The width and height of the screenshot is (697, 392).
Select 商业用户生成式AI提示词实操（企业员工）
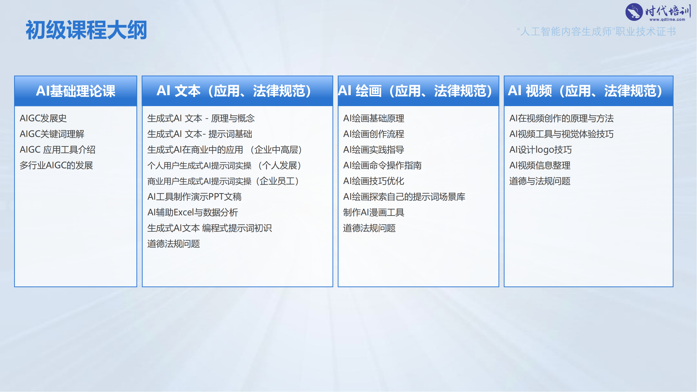click(223, 181)
